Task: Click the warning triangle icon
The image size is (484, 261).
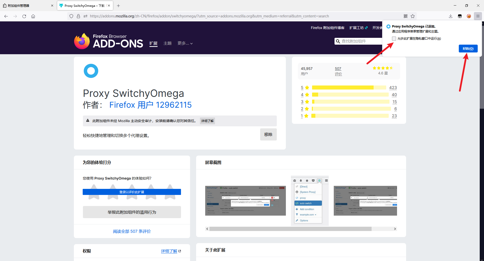Action: pos(88,121)
